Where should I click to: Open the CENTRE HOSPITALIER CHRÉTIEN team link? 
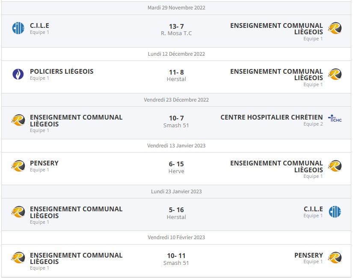pyautogui.click(x=272, y=117)
